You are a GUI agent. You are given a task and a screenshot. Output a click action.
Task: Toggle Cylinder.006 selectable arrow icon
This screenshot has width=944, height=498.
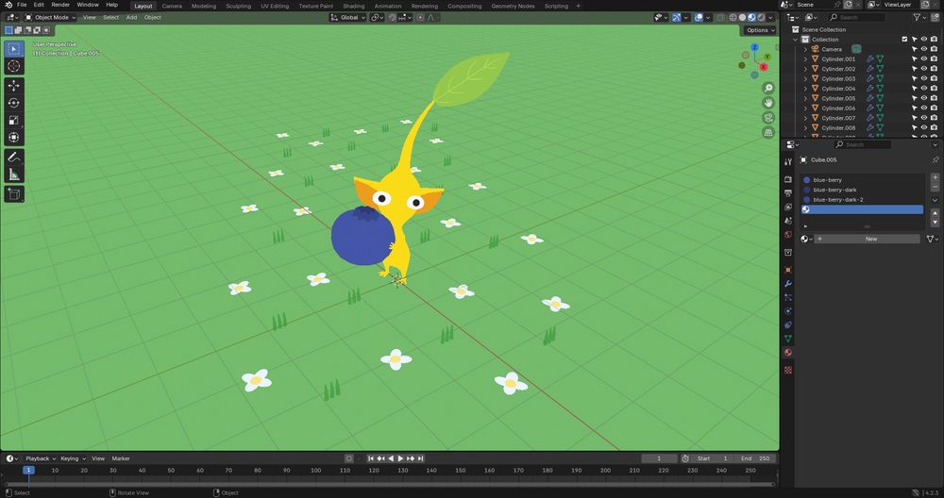pos(915,108)
